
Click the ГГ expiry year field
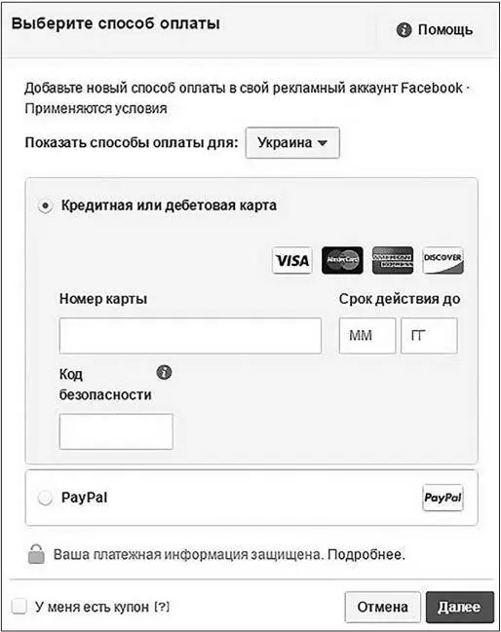429,335
